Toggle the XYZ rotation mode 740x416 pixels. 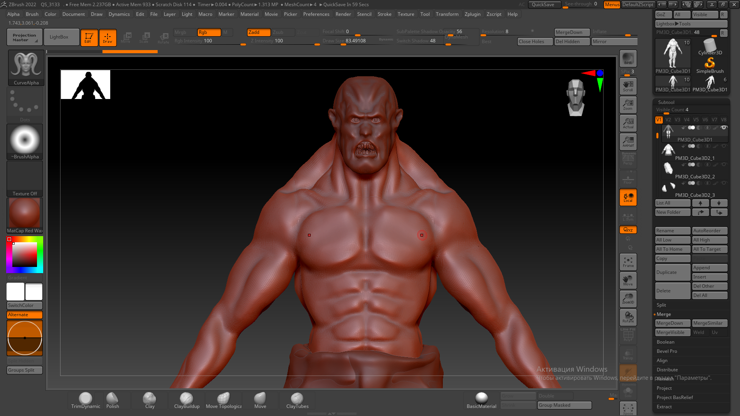[x=628, y=230]
